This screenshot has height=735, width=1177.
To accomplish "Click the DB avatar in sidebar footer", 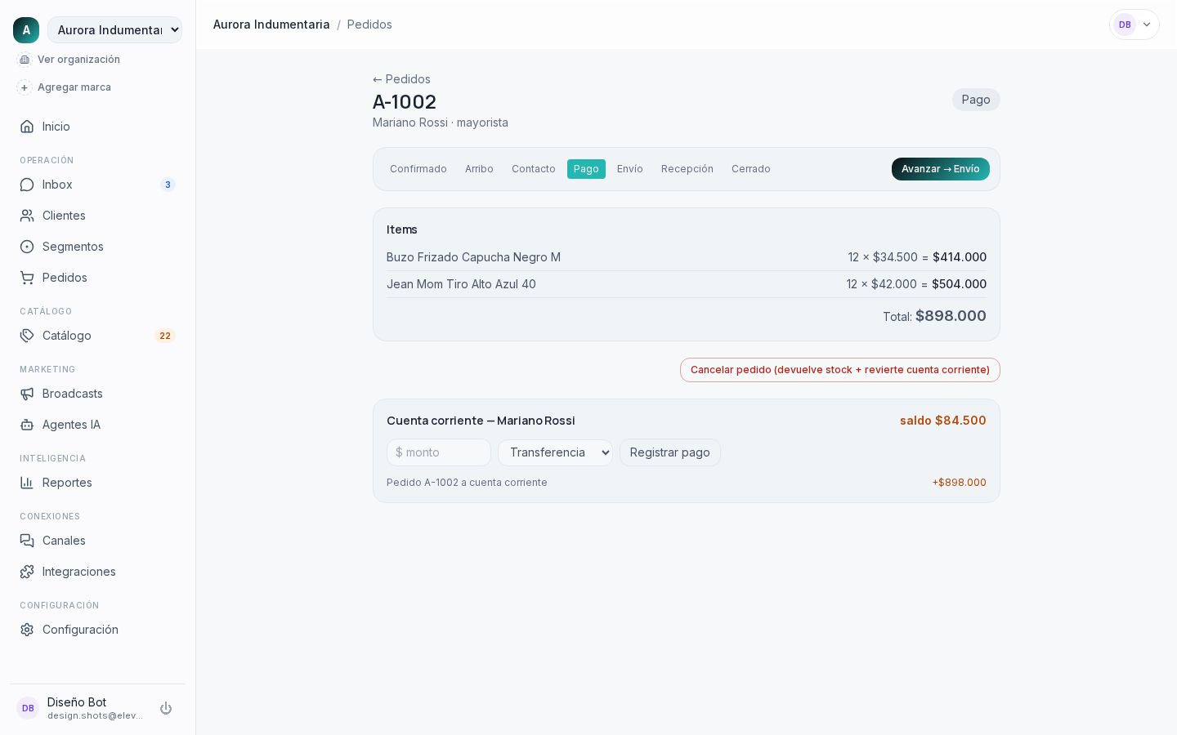I will 28,708.
